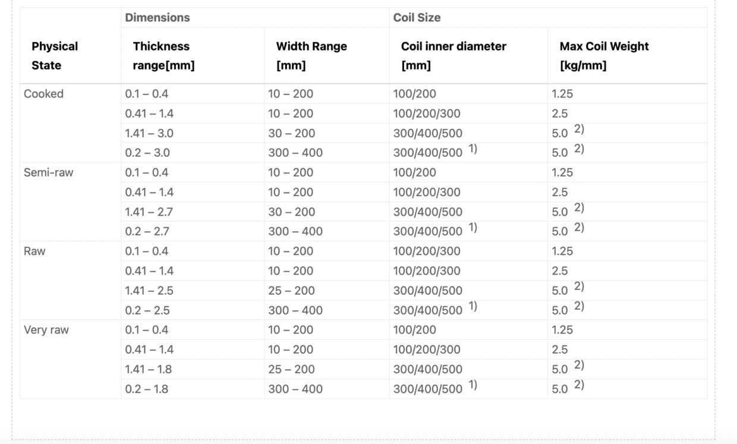The width and height of the screenshot is (737, 444).
Task: Click the 0.2 – 2.7 thickness cell
Action: tap(147, 231)
